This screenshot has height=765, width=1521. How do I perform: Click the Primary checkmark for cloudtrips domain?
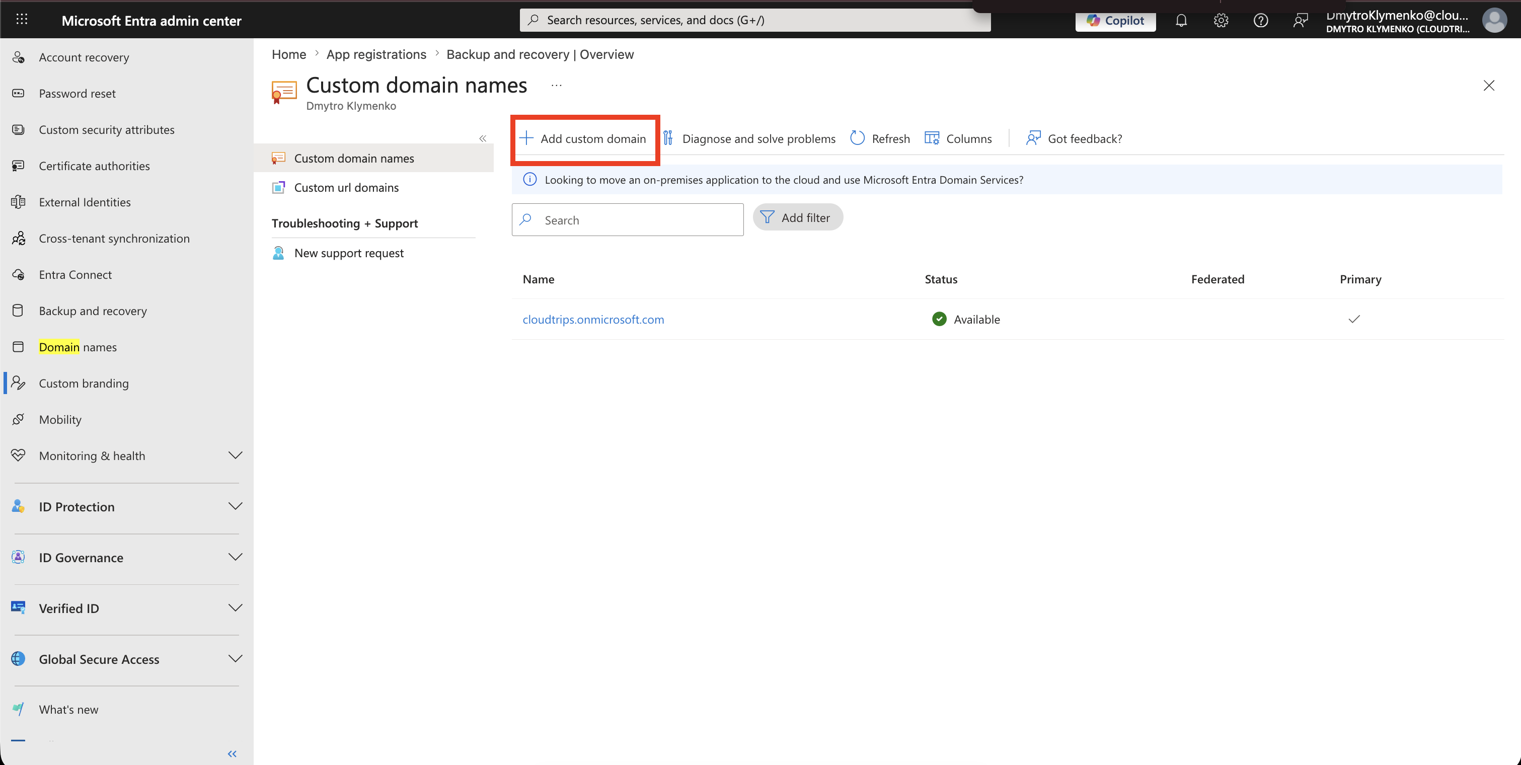1354,319
